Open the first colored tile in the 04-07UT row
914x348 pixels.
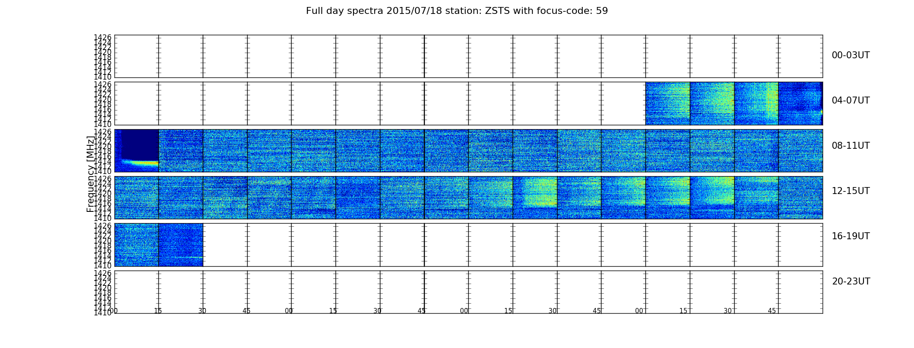pyautogui.click(x=668, y=104)
